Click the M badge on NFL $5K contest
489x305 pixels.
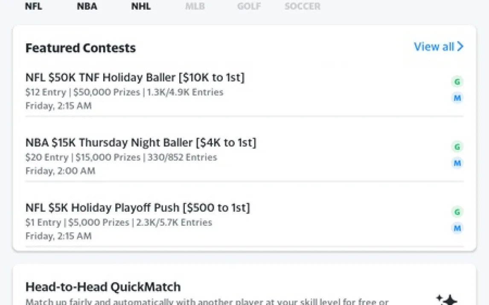(x=457, y=228)
